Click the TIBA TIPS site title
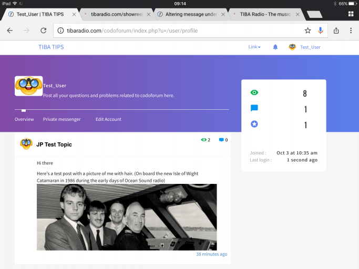The width and height of the screenshot is (359, 269). 51,47
